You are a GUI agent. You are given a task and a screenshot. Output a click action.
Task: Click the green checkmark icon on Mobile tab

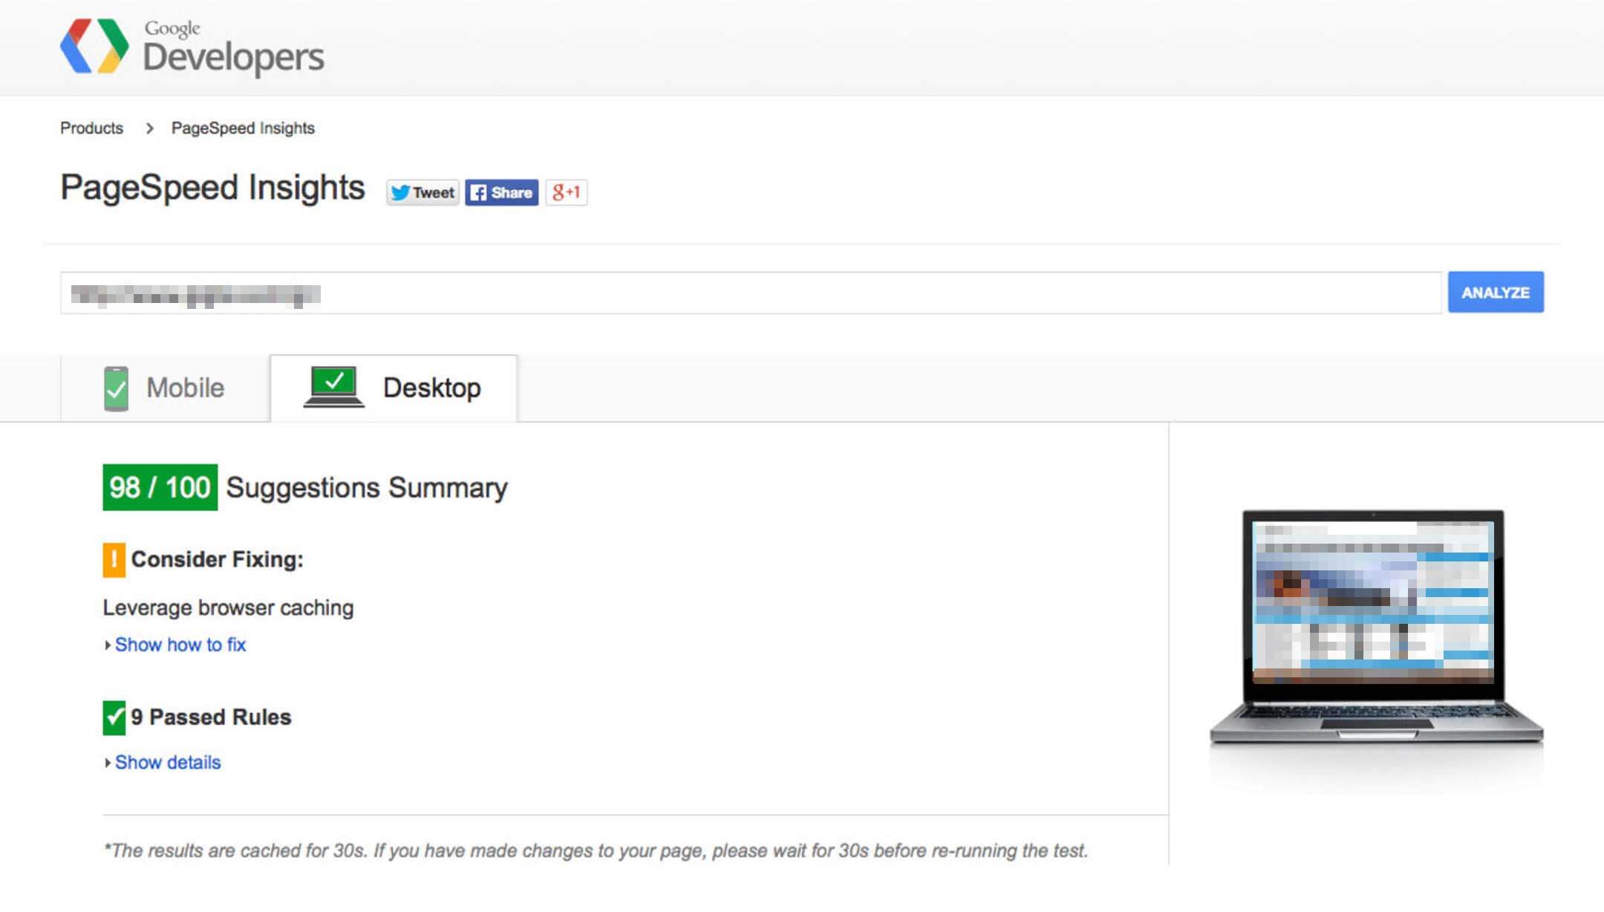tap(118, 388)
